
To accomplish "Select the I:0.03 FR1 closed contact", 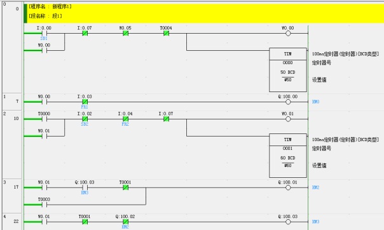I will click(85, 102).
